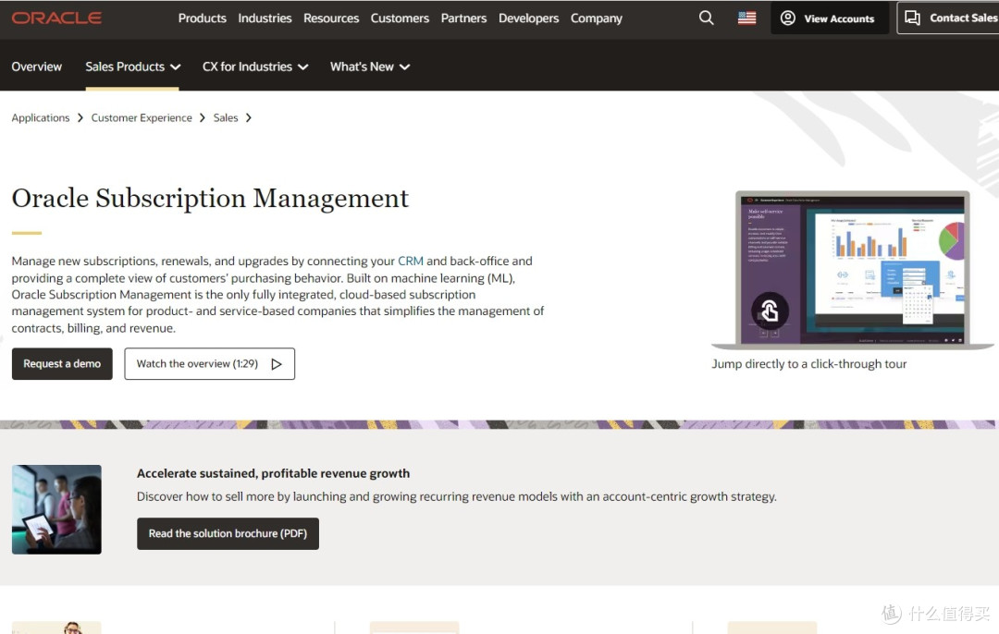
Task: Click the laptop click-through tour image
Action: (853, 270)
